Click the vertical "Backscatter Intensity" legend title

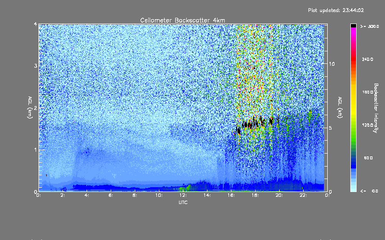(x=376, y=108)
